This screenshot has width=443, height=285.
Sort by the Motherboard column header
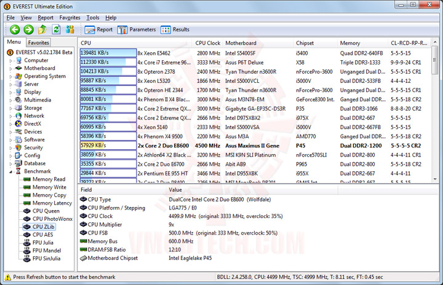pos(258,43)
